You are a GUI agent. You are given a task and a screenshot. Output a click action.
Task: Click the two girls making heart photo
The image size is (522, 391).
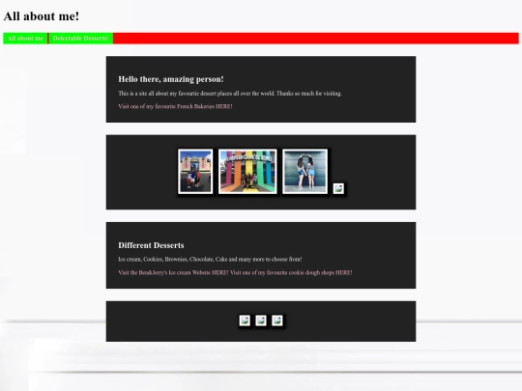click(304, 171)
